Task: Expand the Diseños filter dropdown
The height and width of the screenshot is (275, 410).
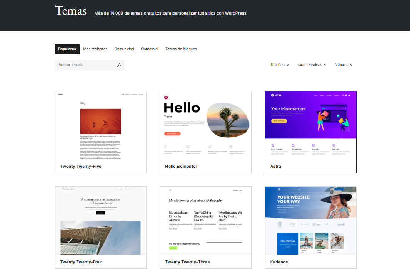Action: pos(280,65)
